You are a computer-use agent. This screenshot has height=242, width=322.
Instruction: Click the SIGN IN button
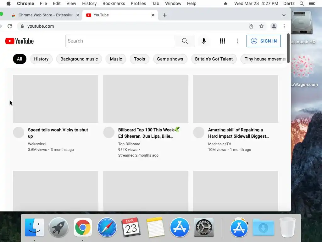coord(264,41)
